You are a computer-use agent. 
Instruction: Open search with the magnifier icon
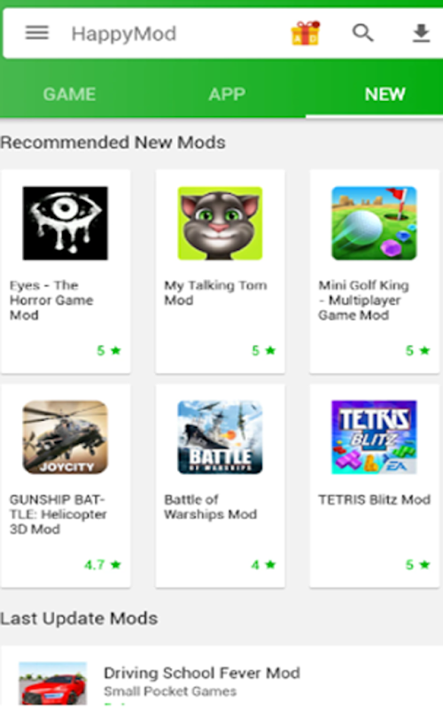(362, 33)
